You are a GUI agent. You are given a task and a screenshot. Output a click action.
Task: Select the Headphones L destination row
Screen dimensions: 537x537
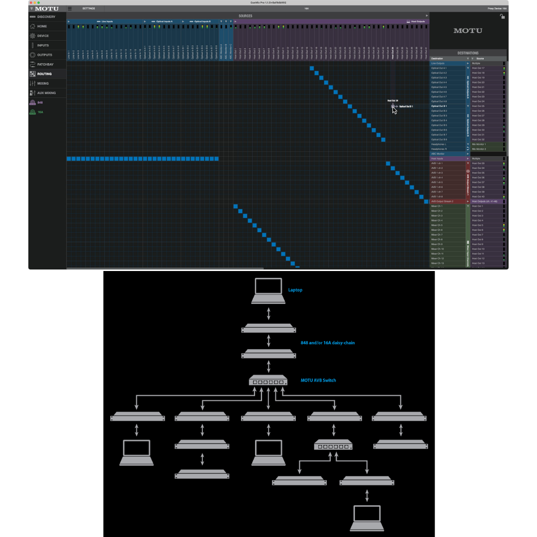[447, 144]
